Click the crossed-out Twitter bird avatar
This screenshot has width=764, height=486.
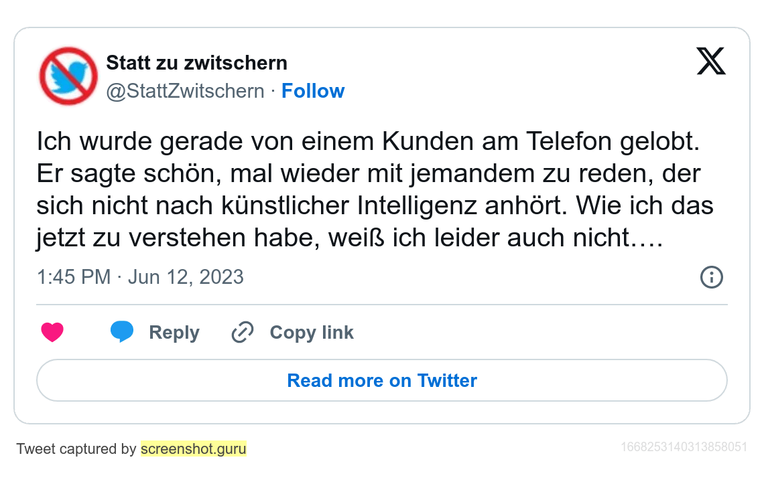pyautogui.click(x=68, y=76)
